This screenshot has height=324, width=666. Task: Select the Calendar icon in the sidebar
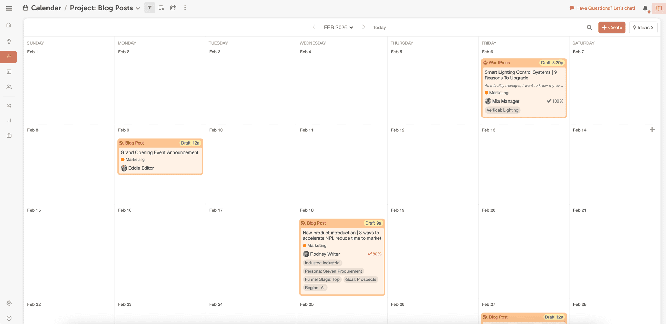tap(9, 57)
